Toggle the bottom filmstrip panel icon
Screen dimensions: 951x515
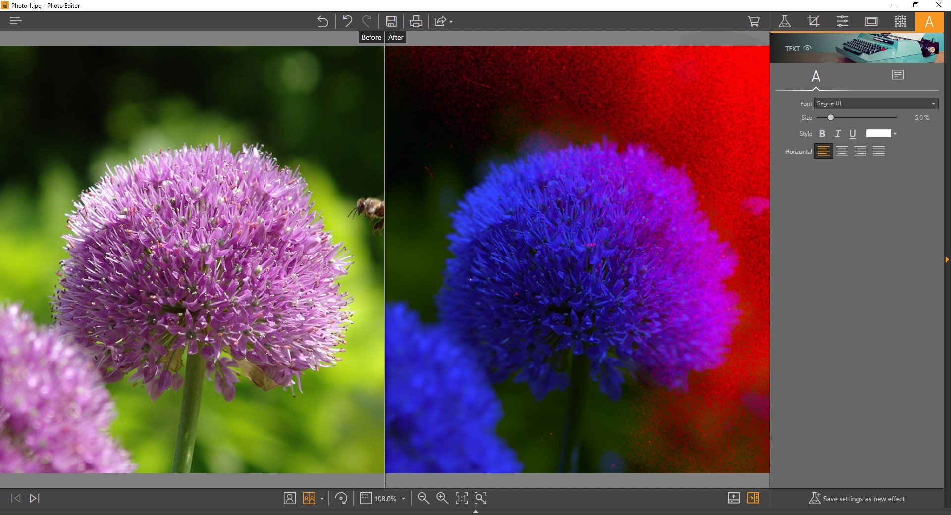pyautogui.click(x=734, y=498)
